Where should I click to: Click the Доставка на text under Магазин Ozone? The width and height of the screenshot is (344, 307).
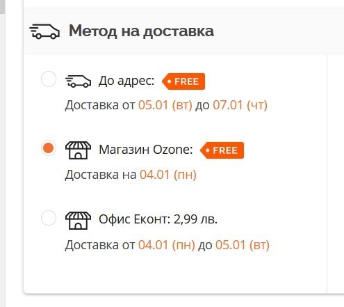click(101, 175)
